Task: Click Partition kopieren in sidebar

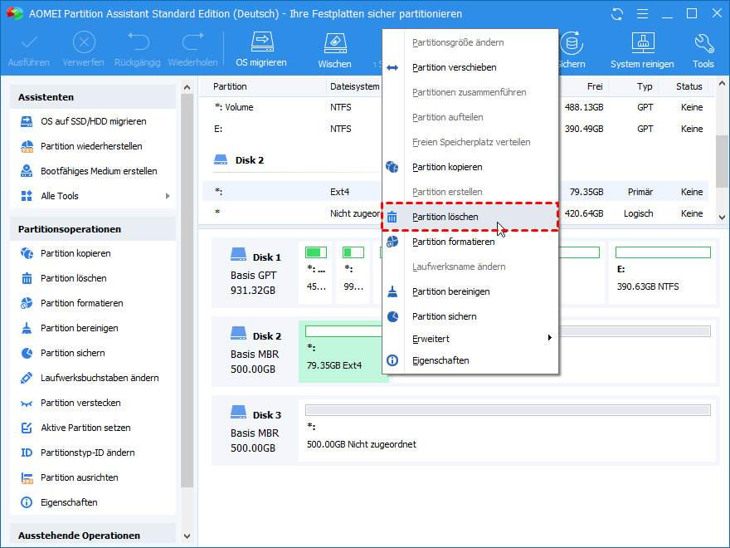Action: click(x=93, y=253)
